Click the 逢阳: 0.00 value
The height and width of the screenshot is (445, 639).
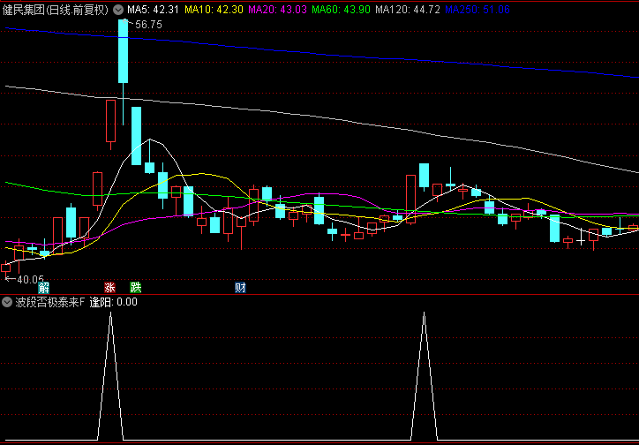113,302
